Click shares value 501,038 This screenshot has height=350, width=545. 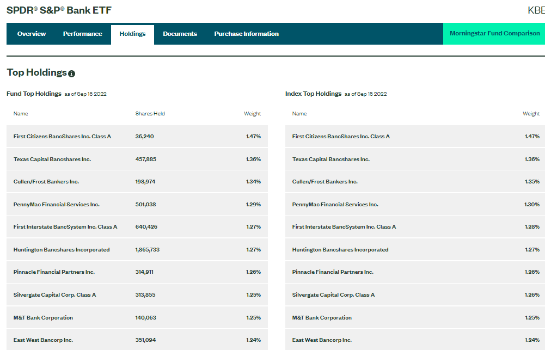(x=145, y=204)
